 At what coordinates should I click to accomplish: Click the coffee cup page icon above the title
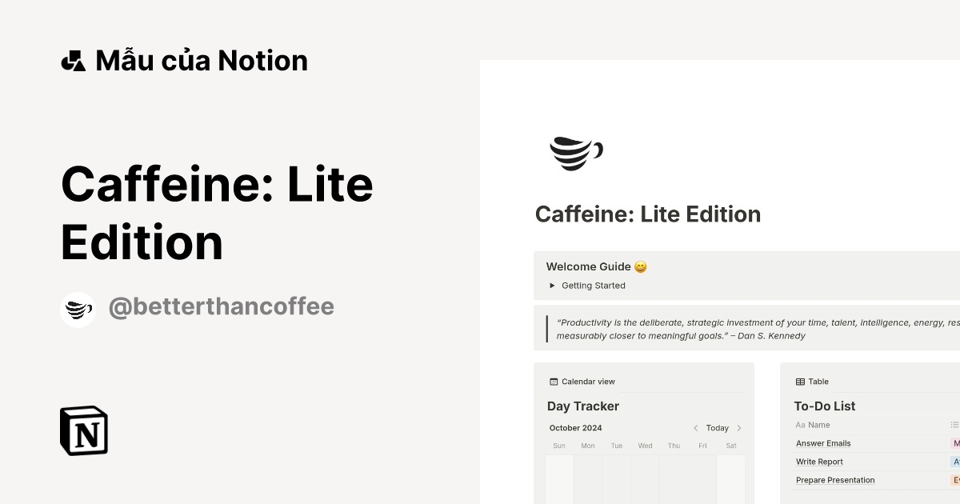pos(575,153)
